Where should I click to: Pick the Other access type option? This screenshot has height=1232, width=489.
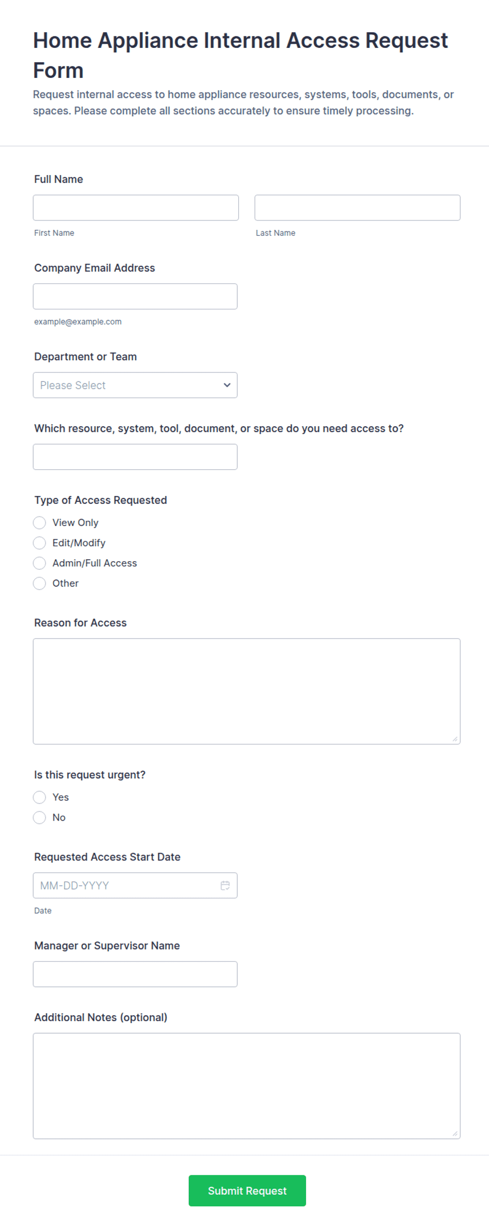click(x=39, y=583)
